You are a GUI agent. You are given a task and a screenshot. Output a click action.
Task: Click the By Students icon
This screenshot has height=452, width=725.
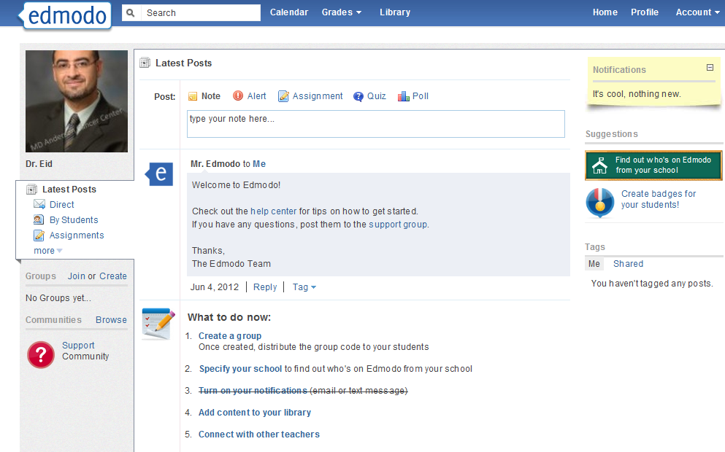click(x=39, y=219)
